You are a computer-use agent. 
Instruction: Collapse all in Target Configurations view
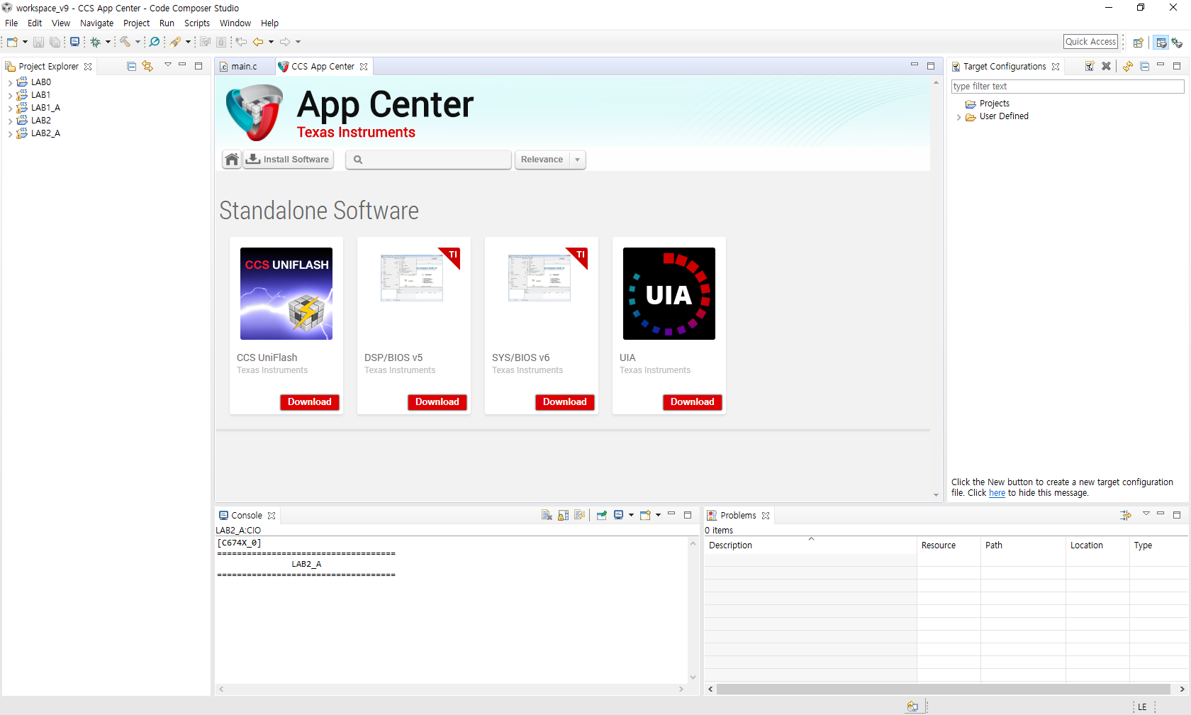(1144, 66)
